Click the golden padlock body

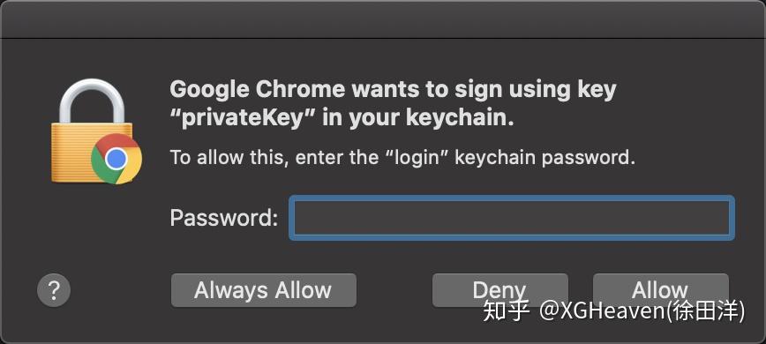(x=83, y=153)
